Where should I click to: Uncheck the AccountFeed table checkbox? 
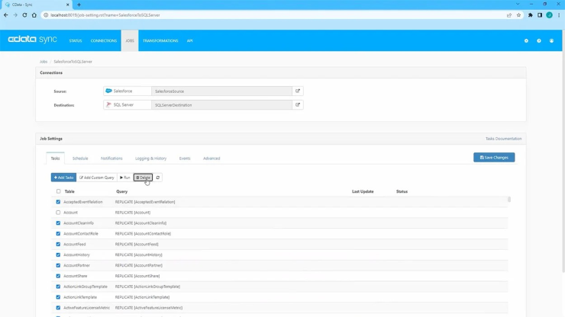pyautogui.click(x=58, y=245)
